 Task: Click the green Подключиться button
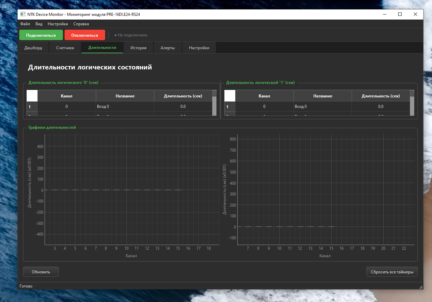41,35
